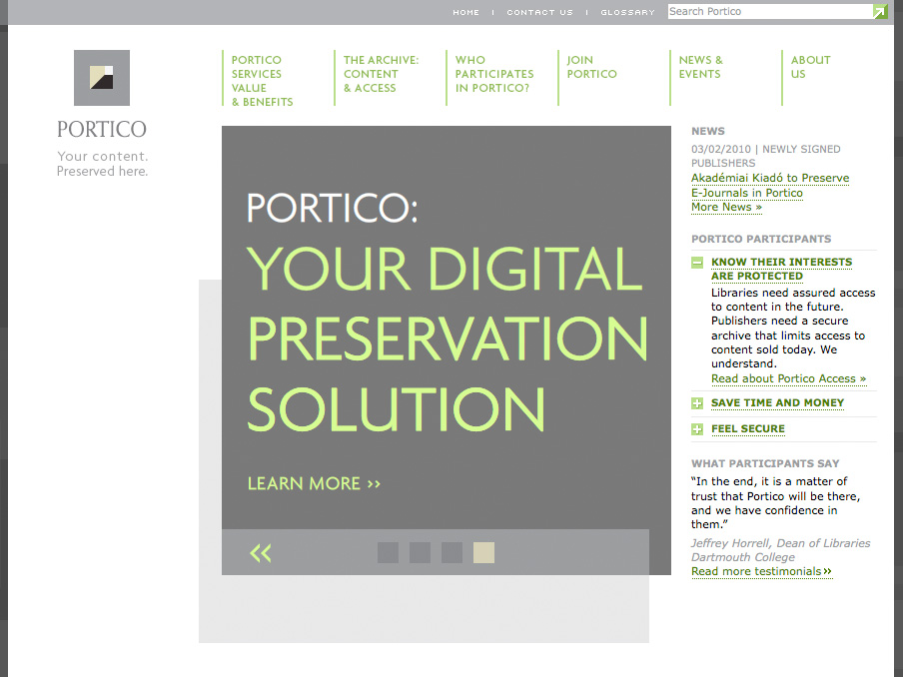Click the 03/02/2010 Newly Signed Publishers text

pyautogui.click(x=765, y=156)
